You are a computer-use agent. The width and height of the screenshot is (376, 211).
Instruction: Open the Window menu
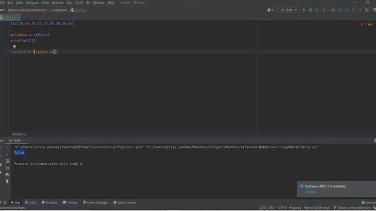[99, 2]
